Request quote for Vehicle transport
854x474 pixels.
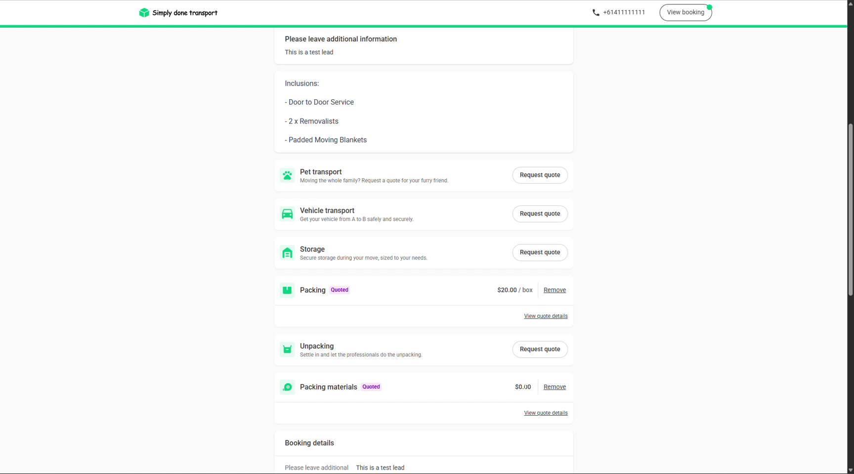(540, 214)
